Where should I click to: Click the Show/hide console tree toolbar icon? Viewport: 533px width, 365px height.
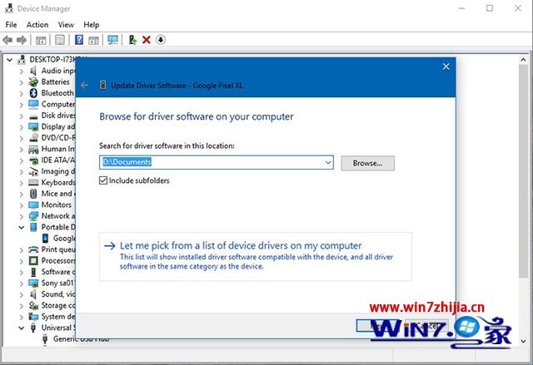coord(41,41)
